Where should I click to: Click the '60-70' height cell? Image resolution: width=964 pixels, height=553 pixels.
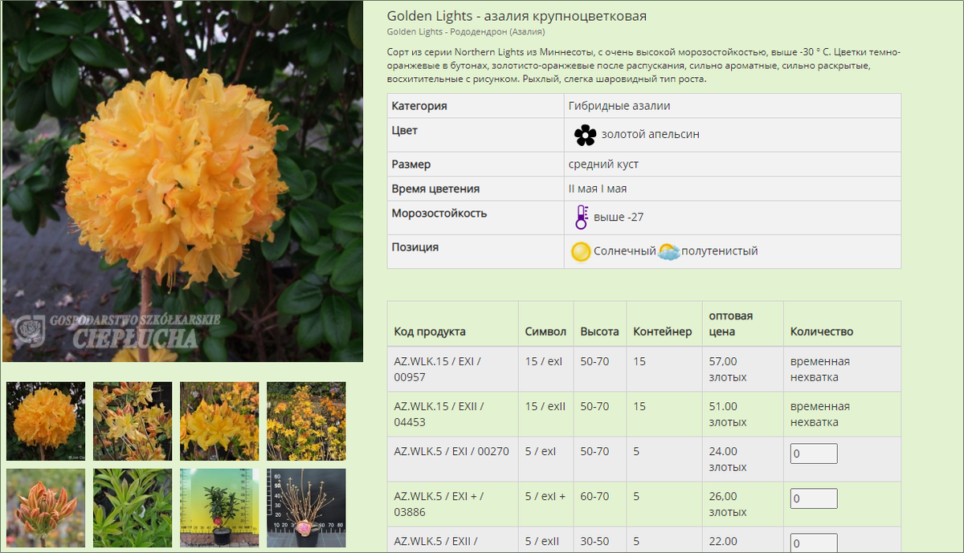(x=594, y=496)
